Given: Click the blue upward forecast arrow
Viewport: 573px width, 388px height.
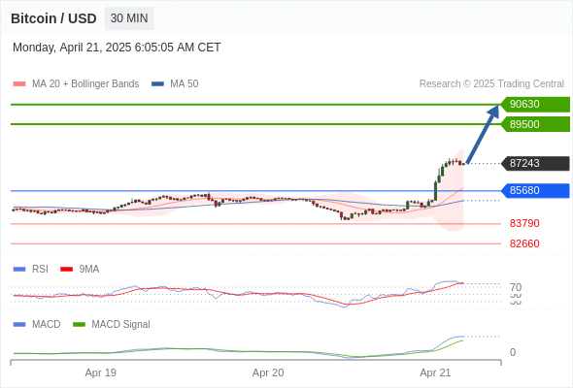Looking at the screenshot, I should click(483, 134).
